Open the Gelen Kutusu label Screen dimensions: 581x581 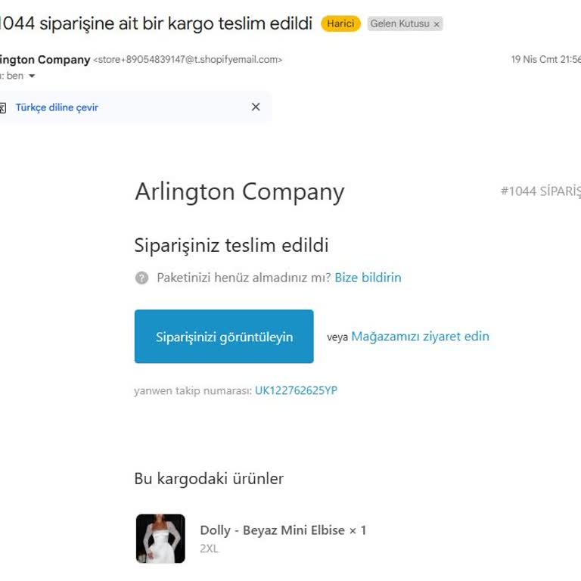pos(399,23)
